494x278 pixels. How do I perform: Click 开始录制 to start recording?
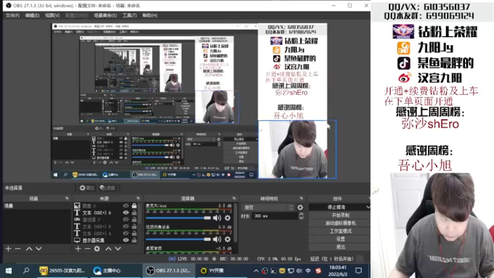tap(340, 215)
